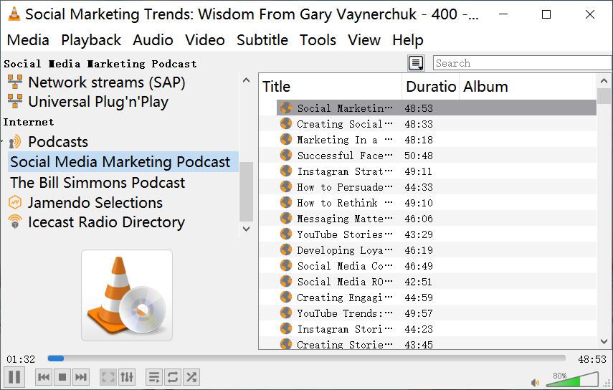Click the Universal Plug'n'Play icon

click(15, 101)
